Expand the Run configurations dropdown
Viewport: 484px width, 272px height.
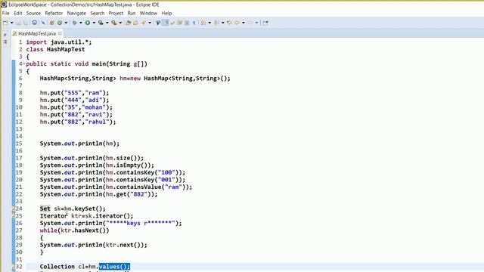[94, 23]
